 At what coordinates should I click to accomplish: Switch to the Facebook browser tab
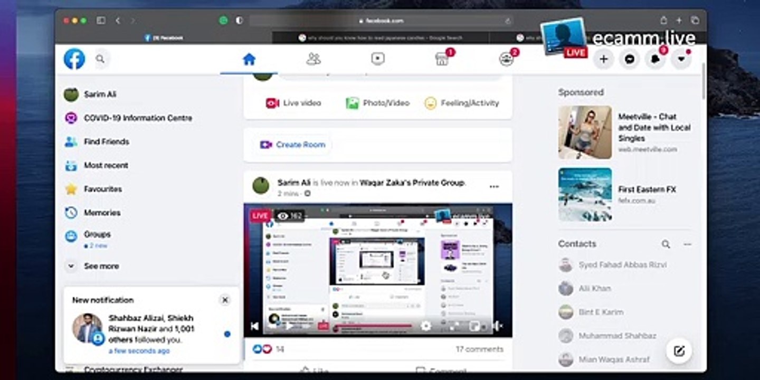point(164,38)
